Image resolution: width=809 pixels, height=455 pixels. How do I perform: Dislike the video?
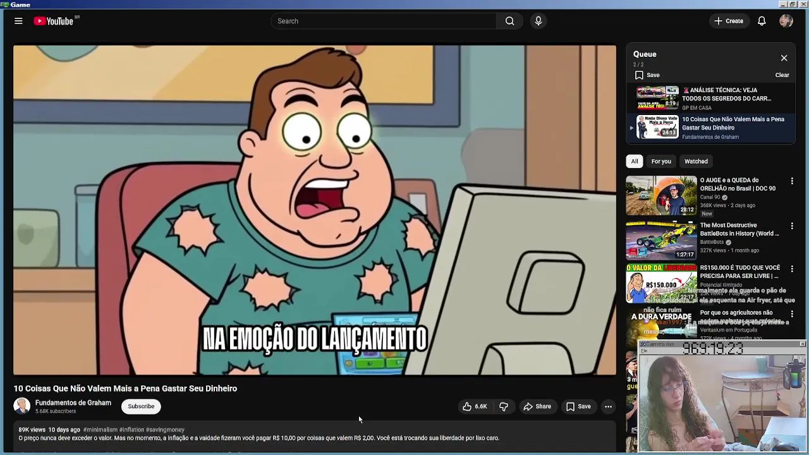504,406
